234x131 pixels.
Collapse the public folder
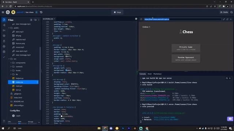tap(9, 28)
